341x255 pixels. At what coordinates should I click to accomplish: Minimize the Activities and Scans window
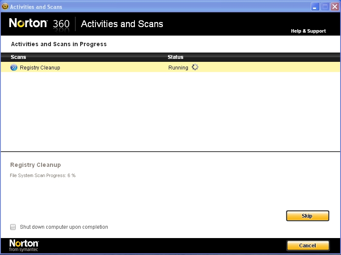pyautogui.click(x=315, y=7)
